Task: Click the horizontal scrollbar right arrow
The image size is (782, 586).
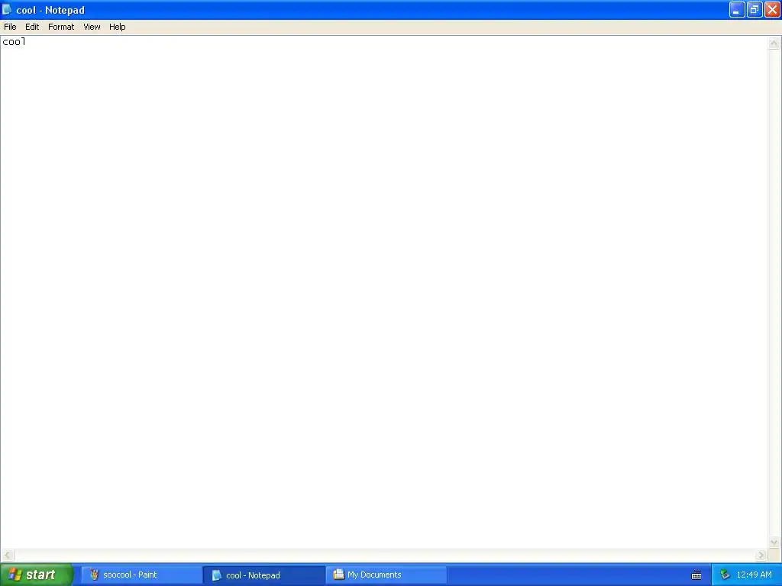Action: coord(761,555)
